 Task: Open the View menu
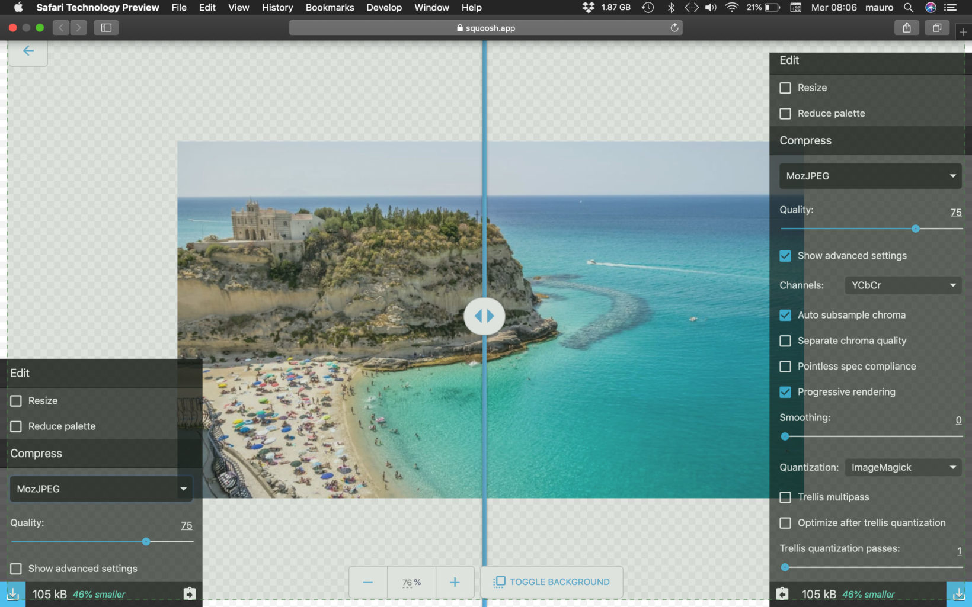pyautogui.click(x=239, y=8)
